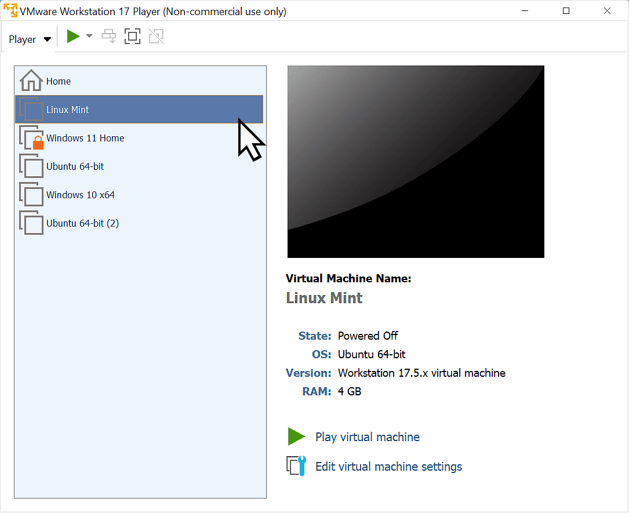Click the green Play icon beside Play virtual machine
The image size is (629, 513).
296,436
